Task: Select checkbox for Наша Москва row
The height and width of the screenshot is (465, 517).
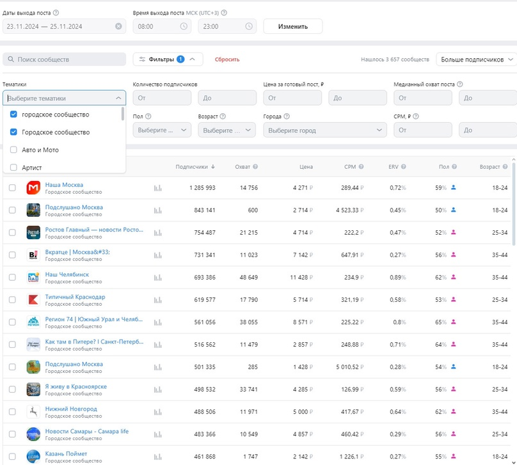Action: [12, 188]
